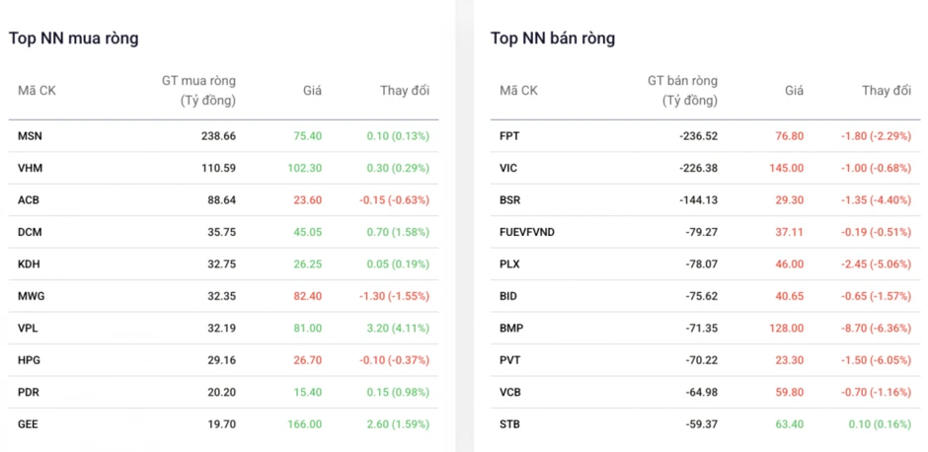Viewport: 928px width, 452px height.
Task: Click STB change 0.10 (0.16%)
Action: pyautogui.click(x=879, y=423)
